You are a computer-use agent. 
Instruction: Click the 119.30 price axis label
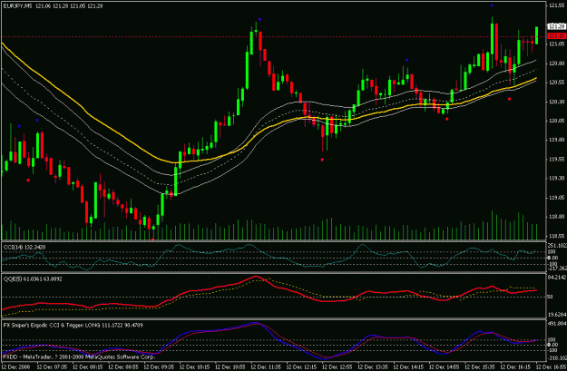557,178
